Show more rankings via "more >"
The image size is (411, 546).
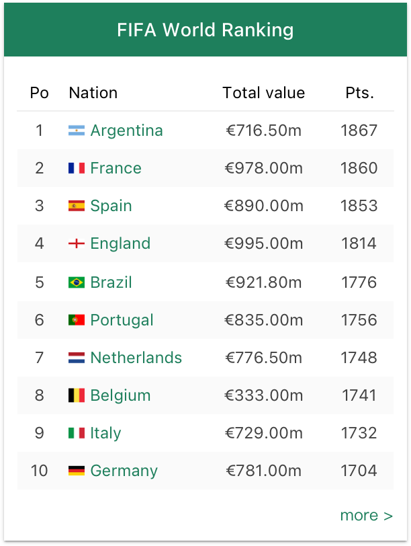(x=366, y=516)
